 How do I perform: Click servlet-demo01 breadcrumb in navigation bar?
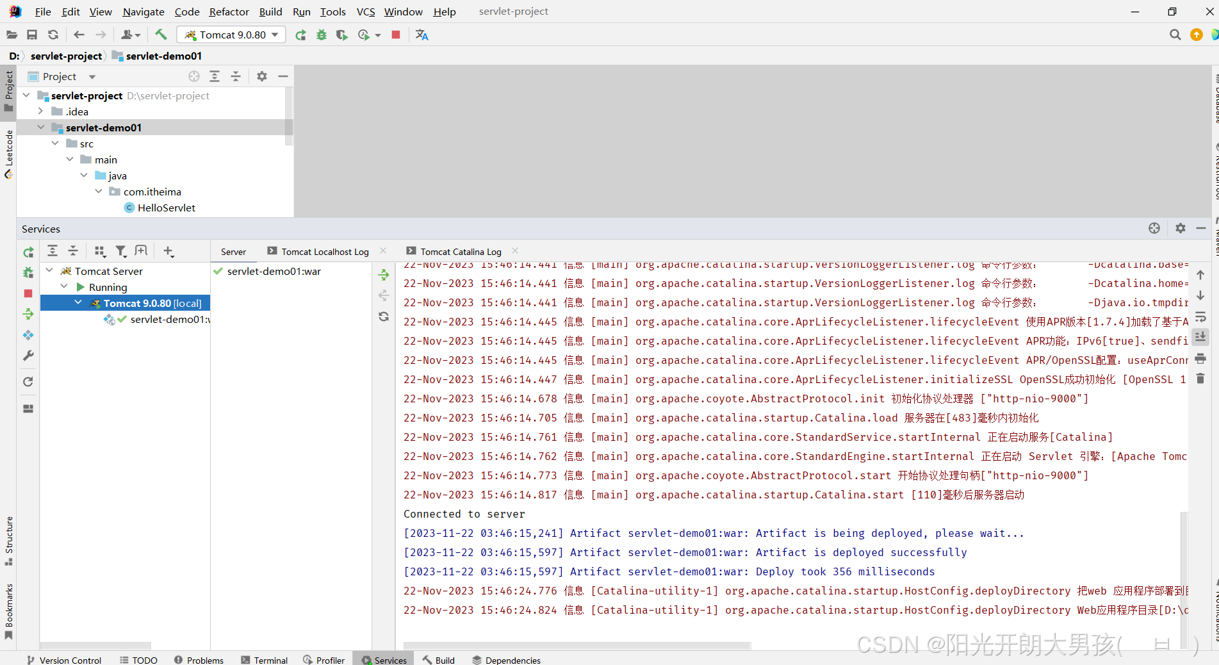pyautogui.click(x=158, y=56)
